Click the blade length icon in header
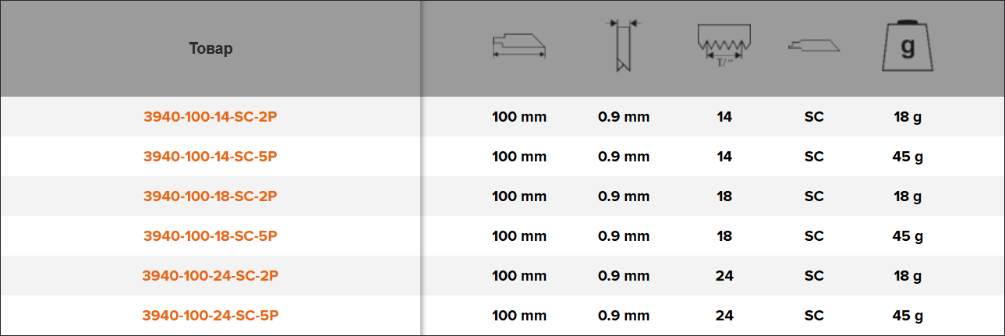Screen dimensions: 1005x336 click(519, 46)
